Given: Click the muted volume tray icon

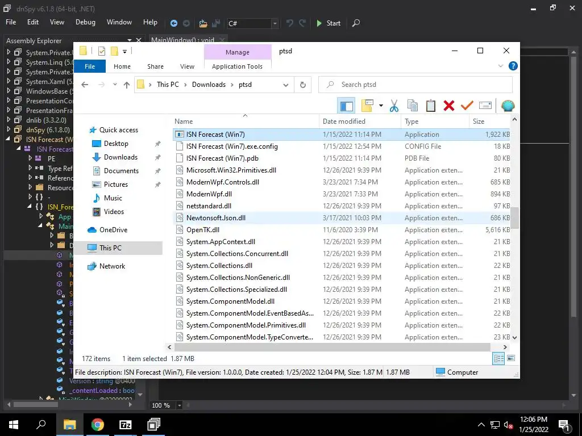Looking at the screenshot, I should (x=508, y=425).
